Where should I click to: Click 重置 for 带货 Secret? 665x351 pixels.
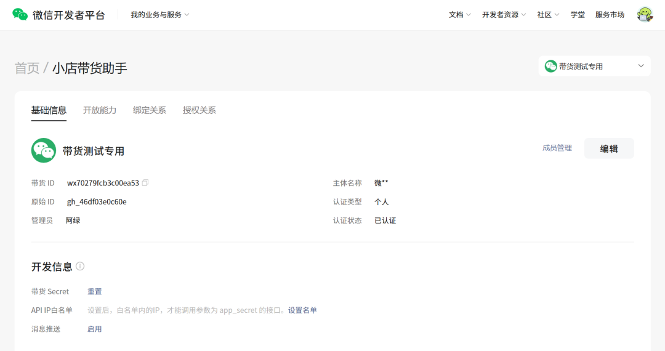(x=95, y=292)
